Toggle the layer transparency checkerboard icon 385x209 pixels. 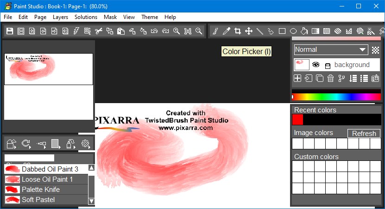(x=375, y=50)
